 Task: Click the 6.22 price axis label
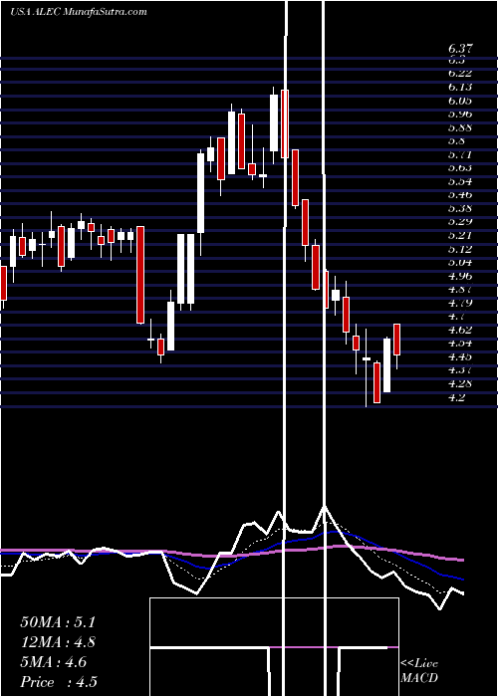[460, 74]
